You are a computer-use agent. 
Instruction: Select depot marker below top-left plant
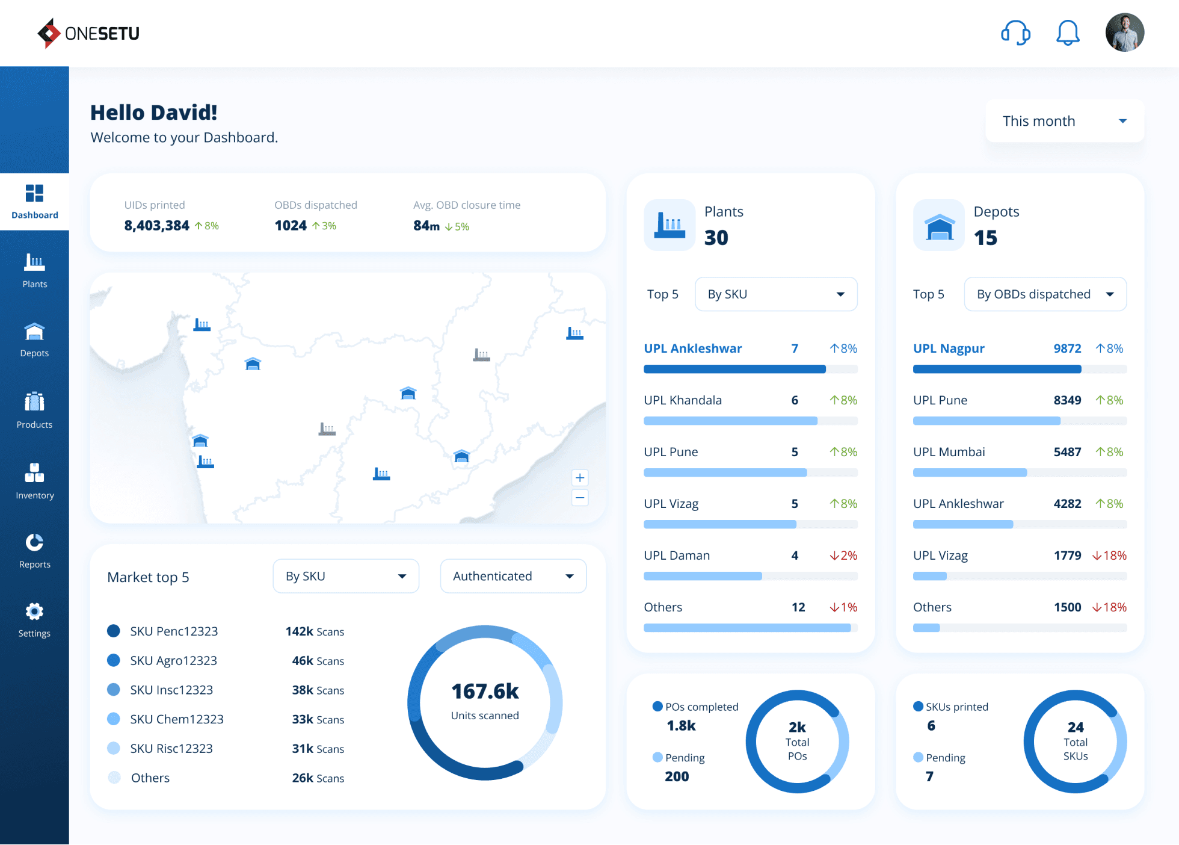(x=253, y=364)
